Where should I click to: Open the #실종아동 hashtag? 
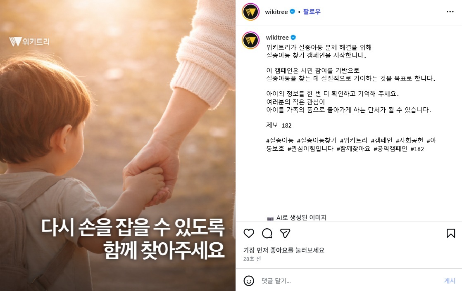coord(280,140)
